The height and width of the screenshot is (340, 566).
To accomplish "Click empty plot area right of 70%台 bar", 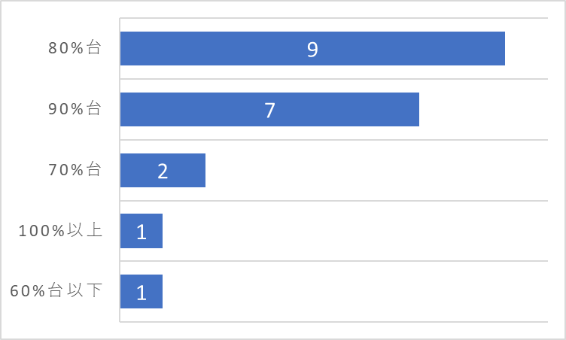I will (x=376, y=170).
